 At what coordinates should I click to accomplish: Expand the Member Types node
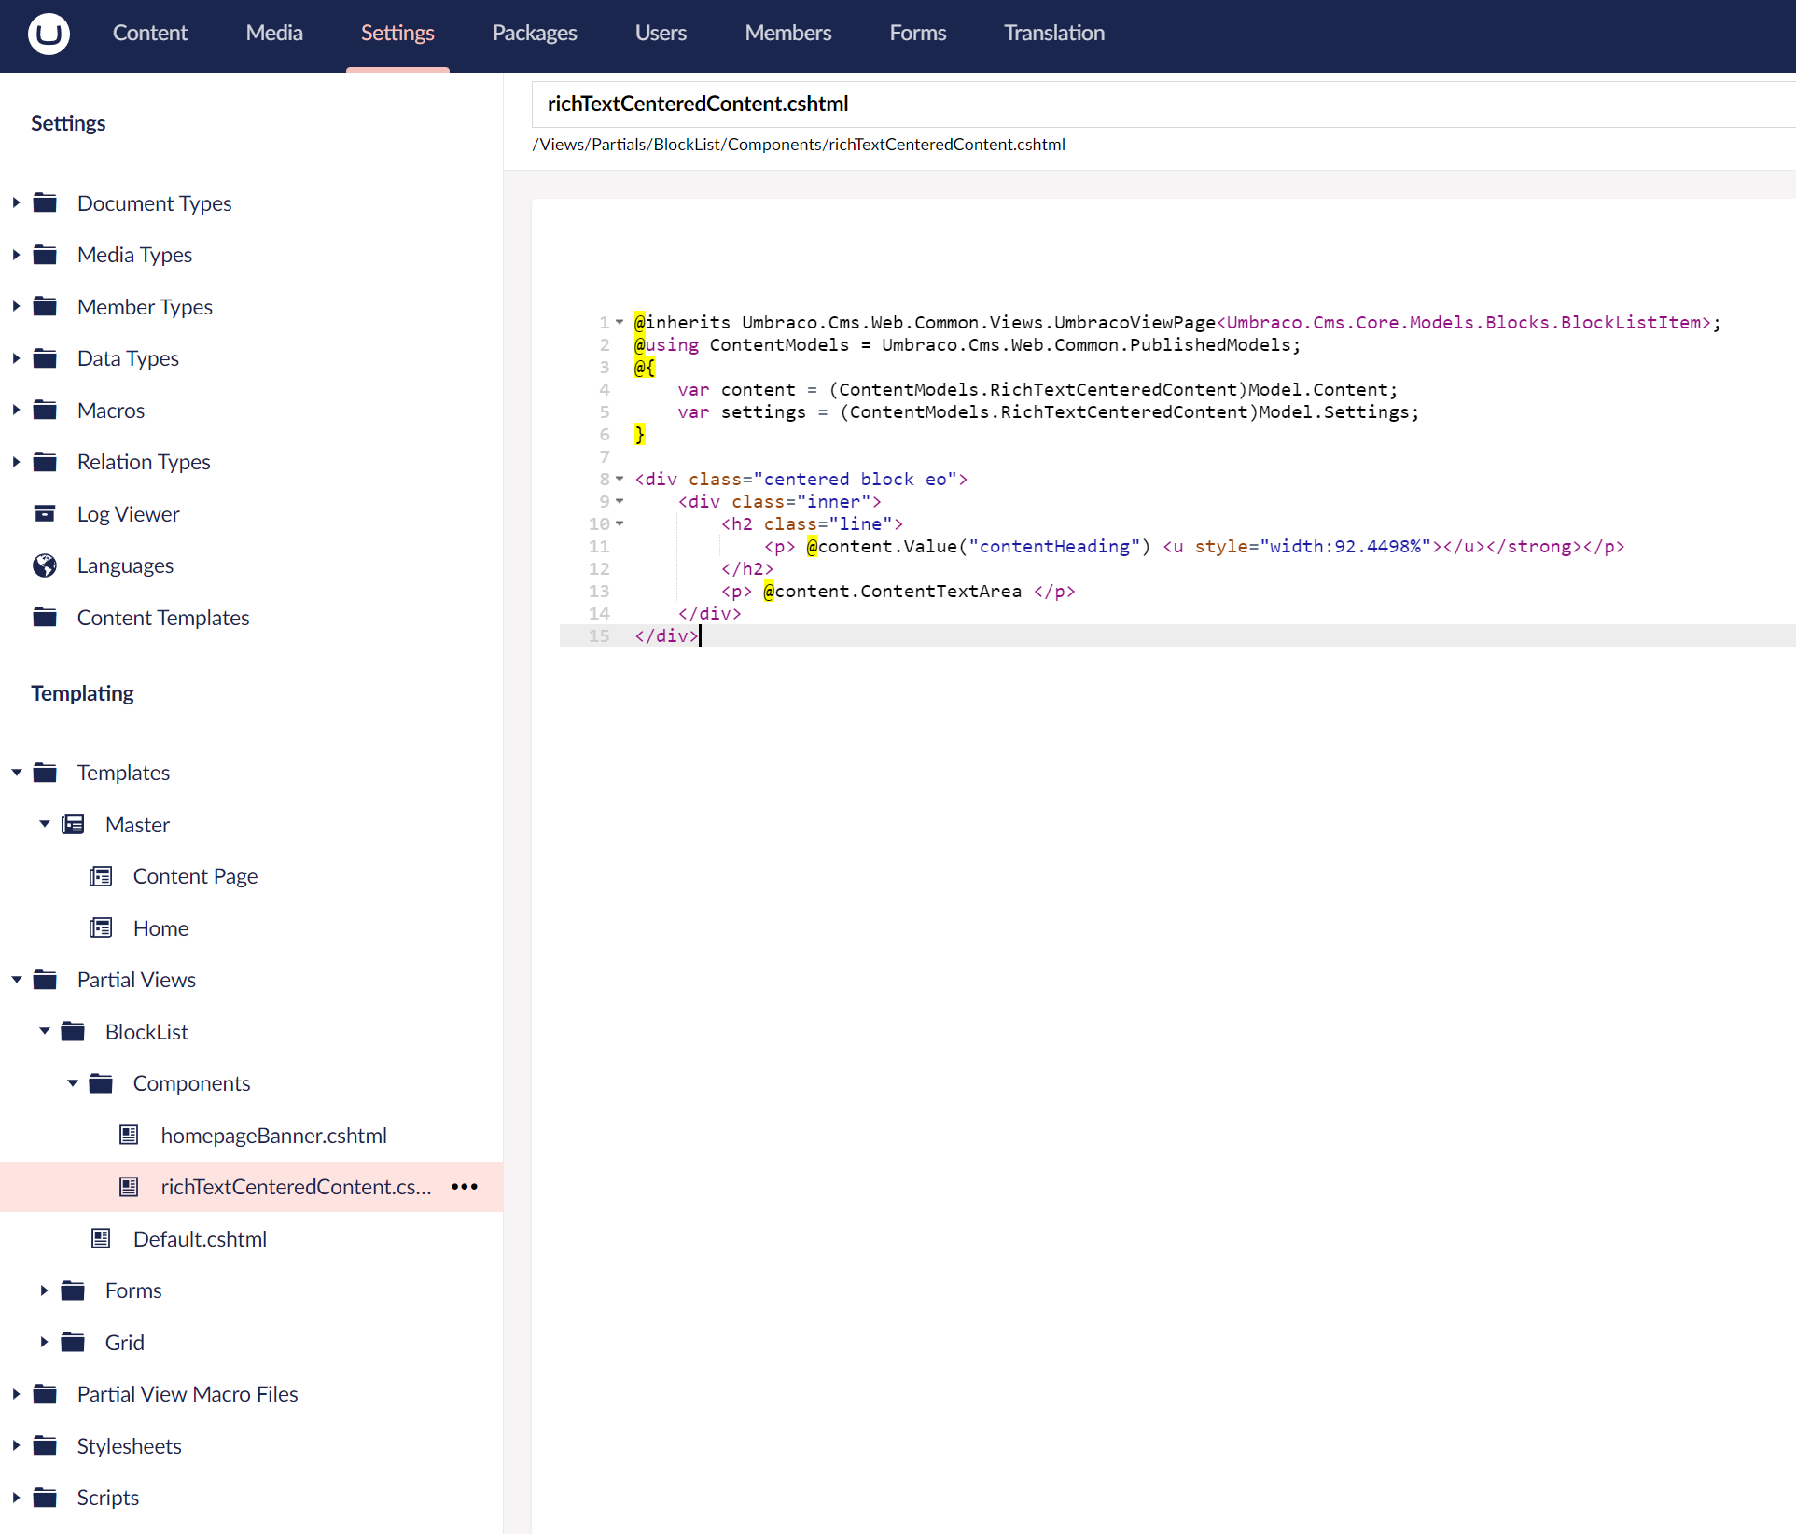(x=16, y=306)
